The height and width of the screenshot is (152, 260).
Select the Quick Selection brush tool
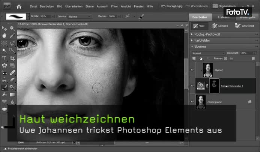pyautogui.click(x=12, y=50)
